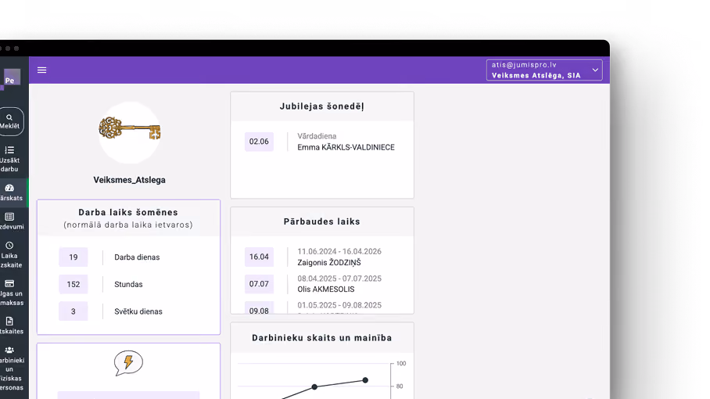The image size is (710, 399).
Task: Click the Darba dienas label
Action: [x=137, y=257]
